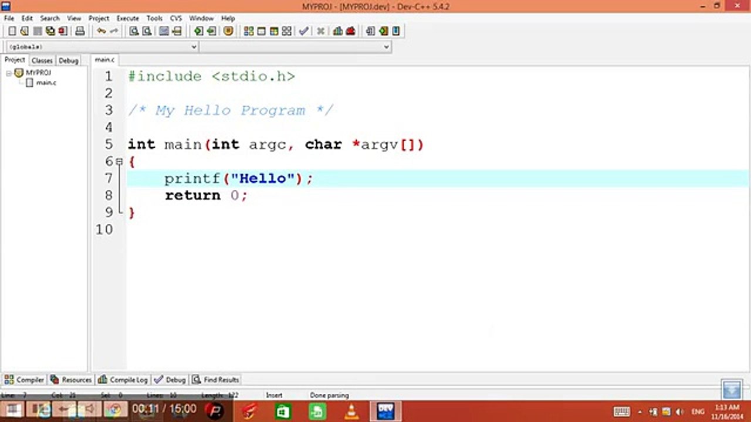Click the Undo toolbar icon
The width and height of the screenshot is (751, 422).
point(102,31)
